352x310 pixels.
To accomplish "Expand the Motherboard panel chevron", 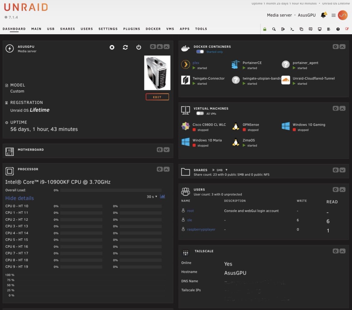I will point(166,150).
